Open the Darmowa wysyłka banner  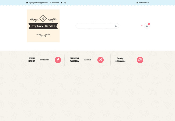click(x=87, y=60)
